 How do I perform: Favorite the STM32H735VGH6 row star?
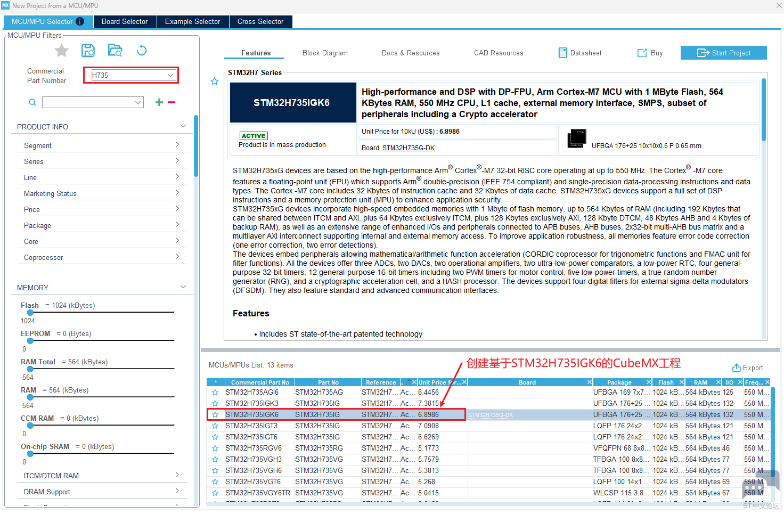click(215, 470)
